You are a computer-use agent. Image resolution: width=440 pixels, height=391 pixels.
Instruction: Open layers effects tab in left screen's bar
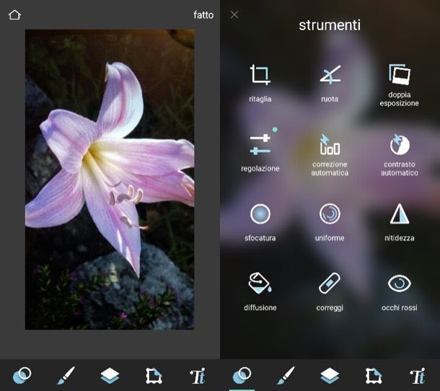click(x=110, y=376)
